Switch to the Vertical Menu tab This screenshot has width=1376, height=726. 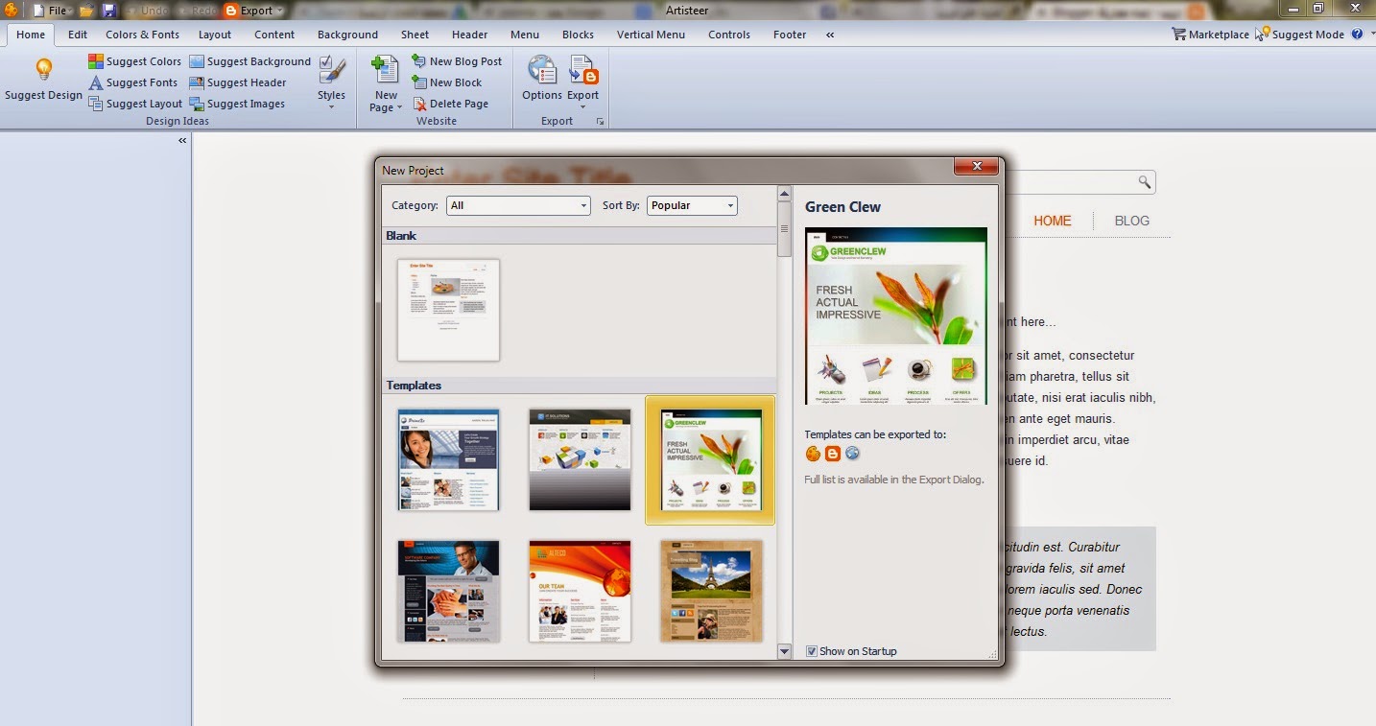pyautogui.click(x=651, y=35)
